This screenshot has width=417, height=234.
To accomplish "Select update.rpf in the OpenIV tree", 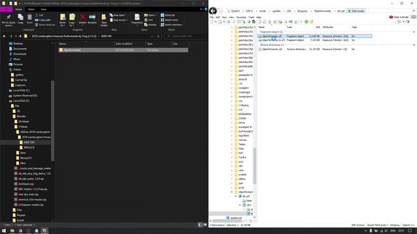I will (236, 218).
